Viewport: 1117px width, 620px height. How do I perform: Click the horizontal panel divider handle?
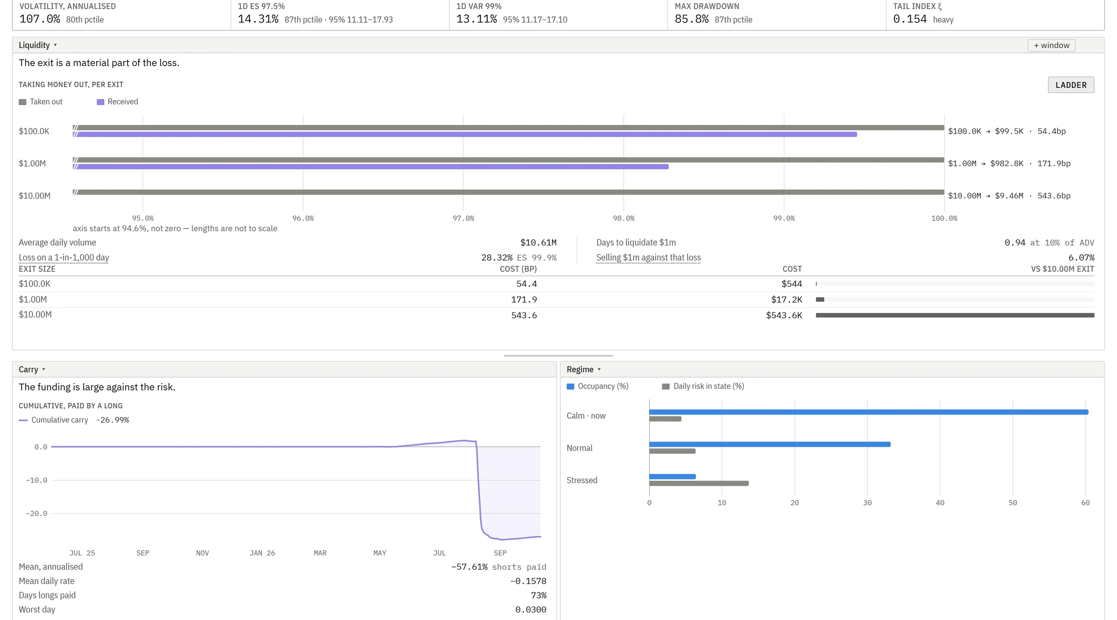[558, 356]
